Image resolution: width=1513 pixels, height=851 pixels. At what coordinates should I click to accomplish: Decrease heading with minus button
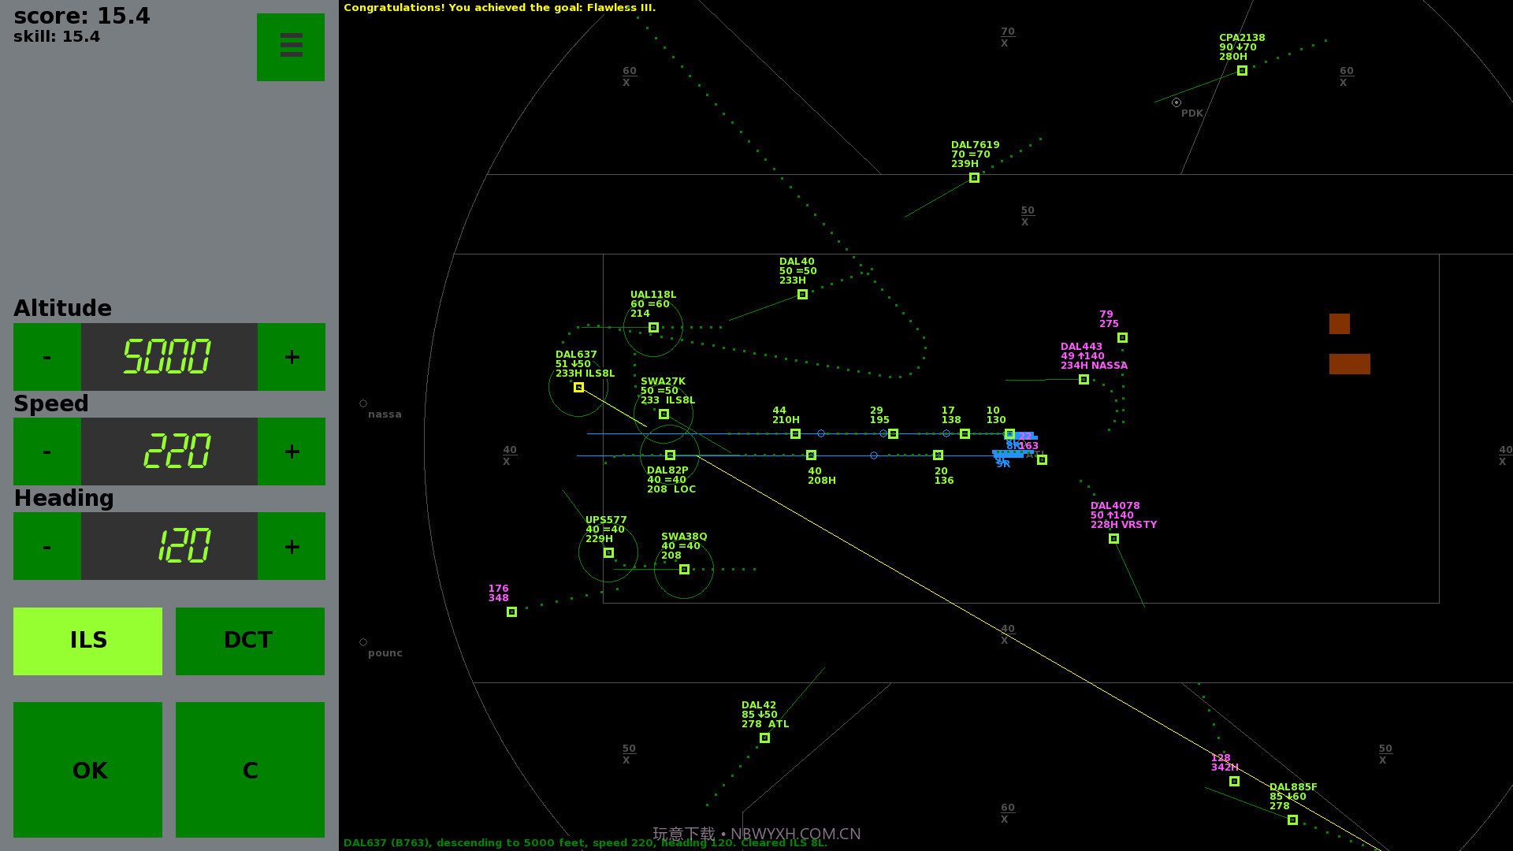pos(47,546)
